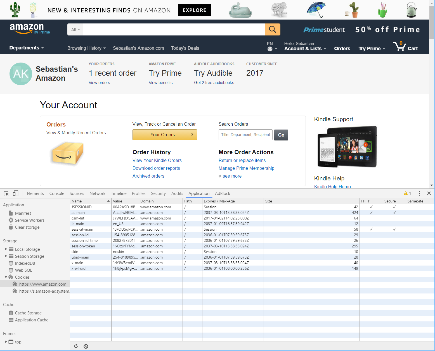This screenshot has height=351, width=435.
Task: Click the Service Workers gear icon
Action: pos(11,220)
